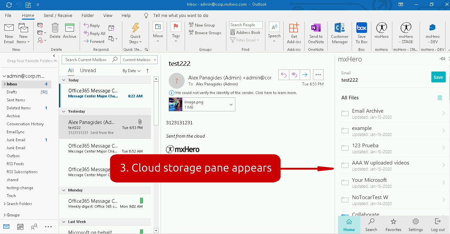The height and width of the screenshot is (234, 450).
Task: Expand the Groups section
Action: click(5, 215)
